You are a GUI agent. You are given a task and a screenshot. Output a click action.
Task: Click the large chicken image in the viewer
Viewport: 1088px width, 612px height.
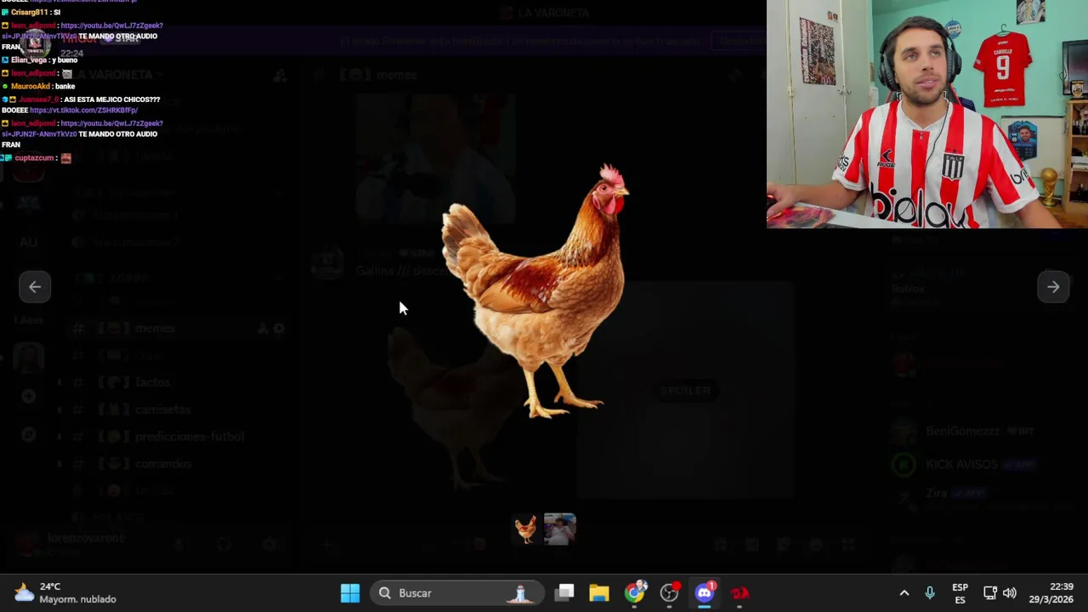pos(536,291)
